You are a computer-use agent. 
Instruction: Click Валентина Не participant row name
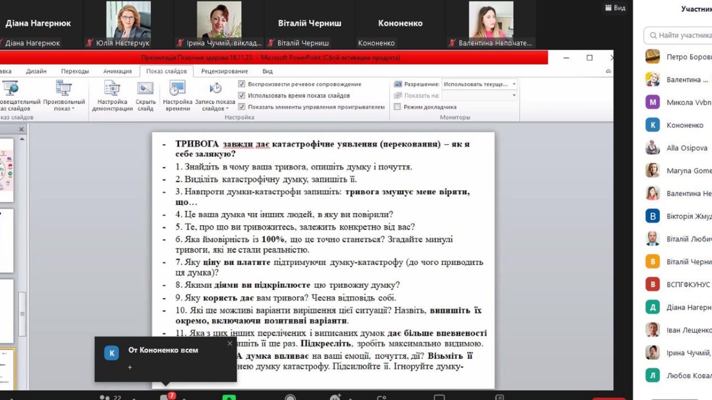point(689,193)
